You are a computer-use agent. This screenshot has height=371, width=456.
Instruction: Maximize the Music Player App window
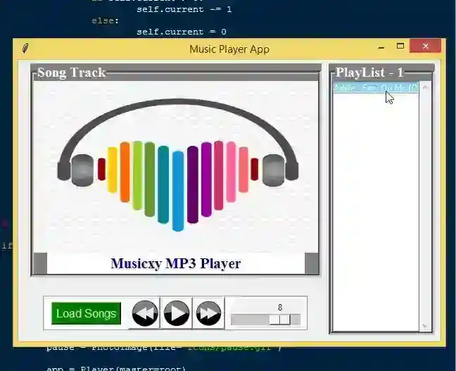[400, 46]
